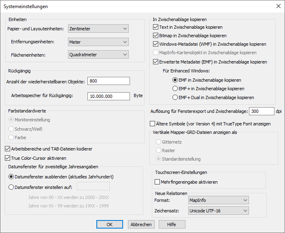
Task: Close the Systemeinstellungen dialog
Action: [x=278, y=6]
